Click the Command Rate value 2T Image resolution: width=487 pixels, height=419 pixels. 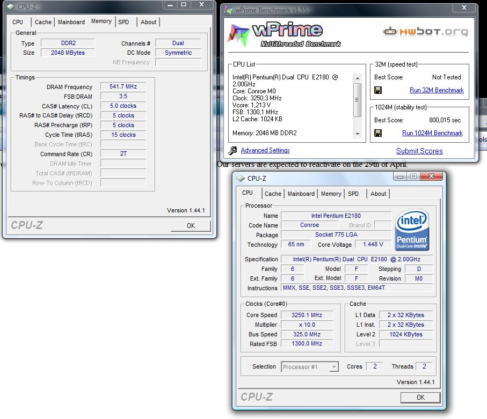click(123, 153)
